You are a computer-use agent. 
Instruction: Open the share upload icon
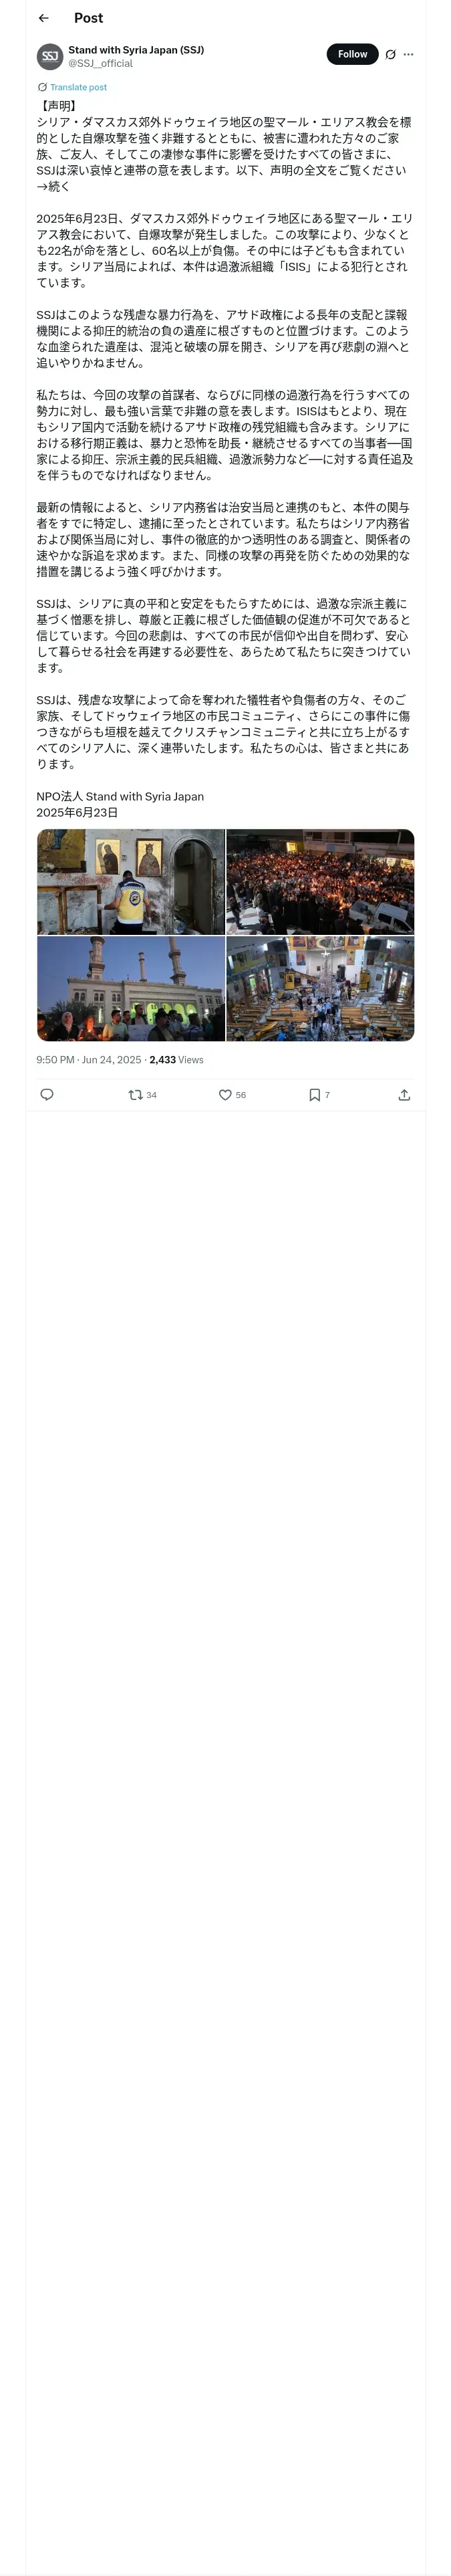[404, 1094]
